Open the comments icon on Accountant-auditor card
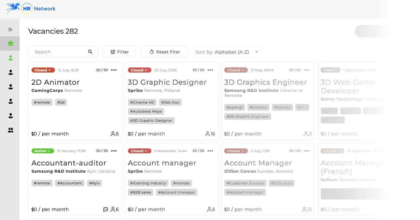This screenshot has width=420, height=220. [106, 209]
